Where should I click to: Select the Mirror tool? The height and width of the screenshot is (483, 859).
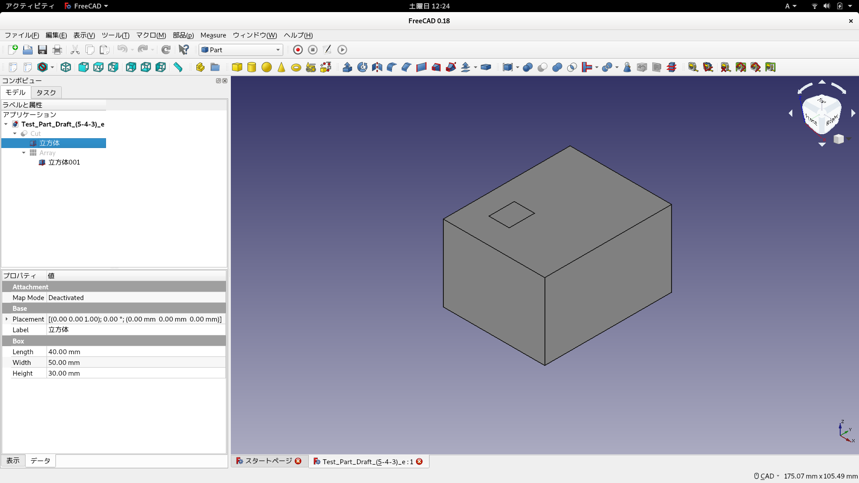pos(377,67)
